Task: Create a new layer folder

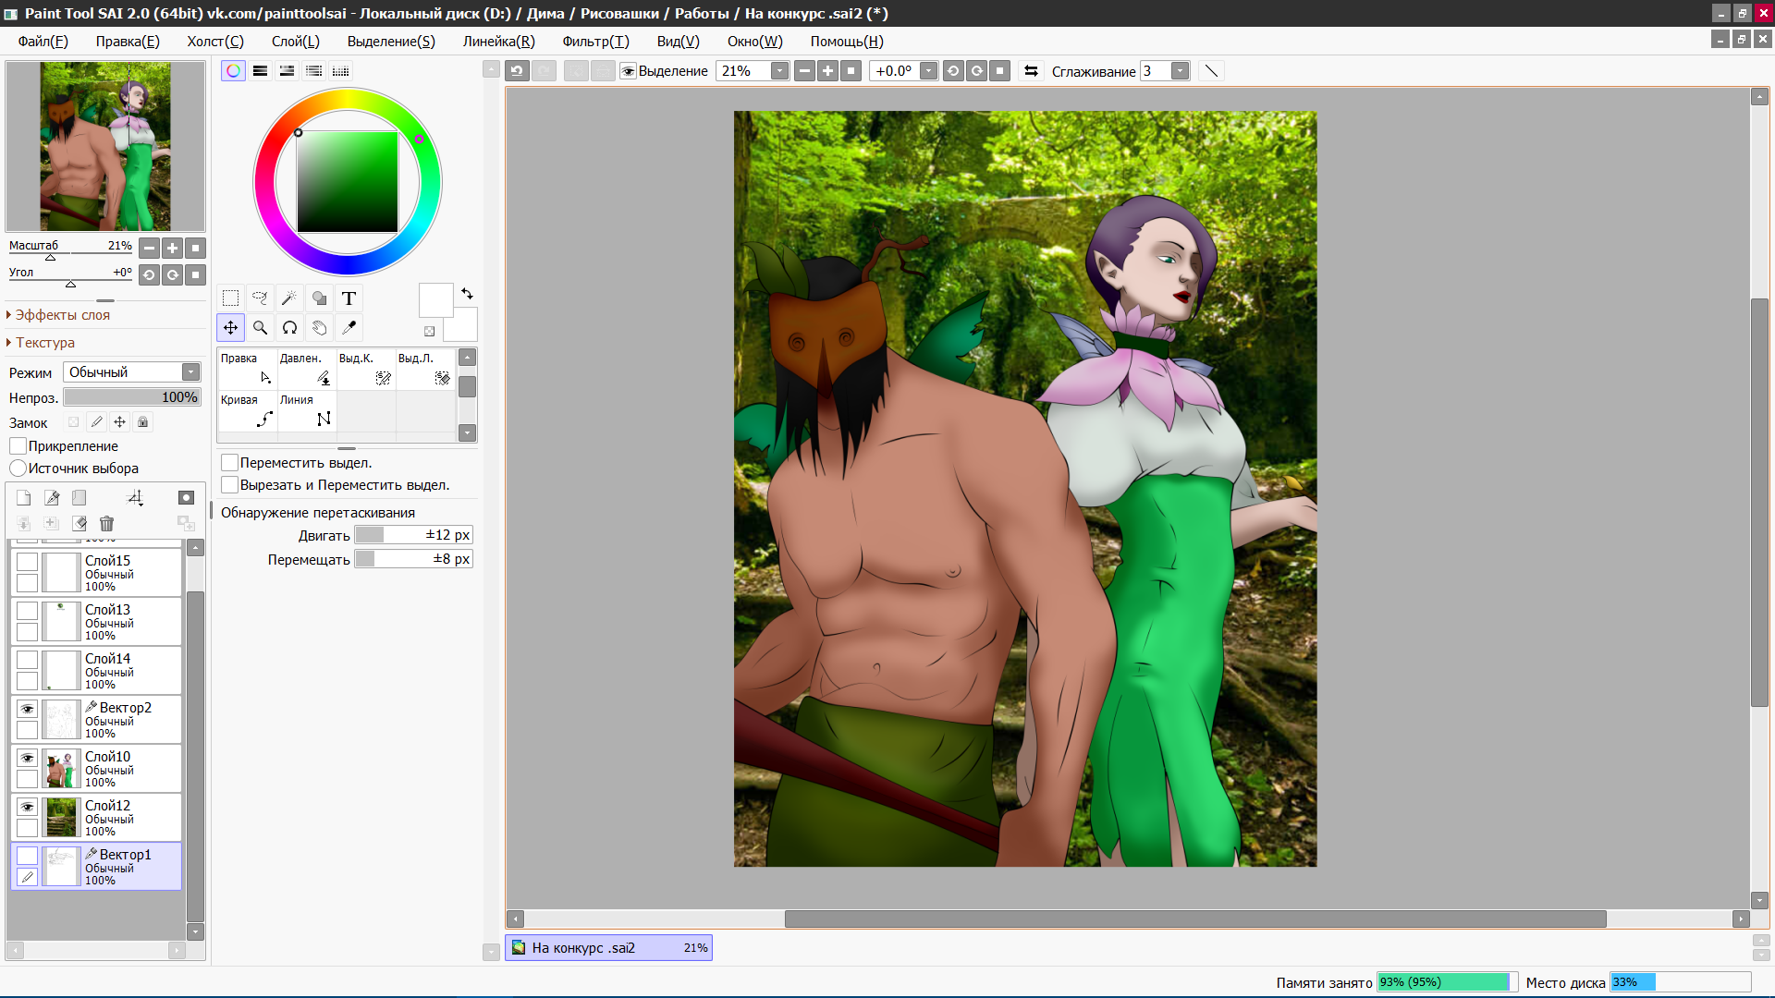Action: [80, 498]
